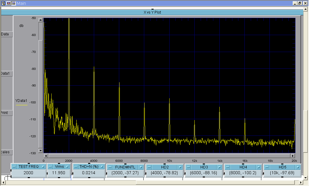
Task: Select the YData1 yellow trace legend
Action: 21,102
